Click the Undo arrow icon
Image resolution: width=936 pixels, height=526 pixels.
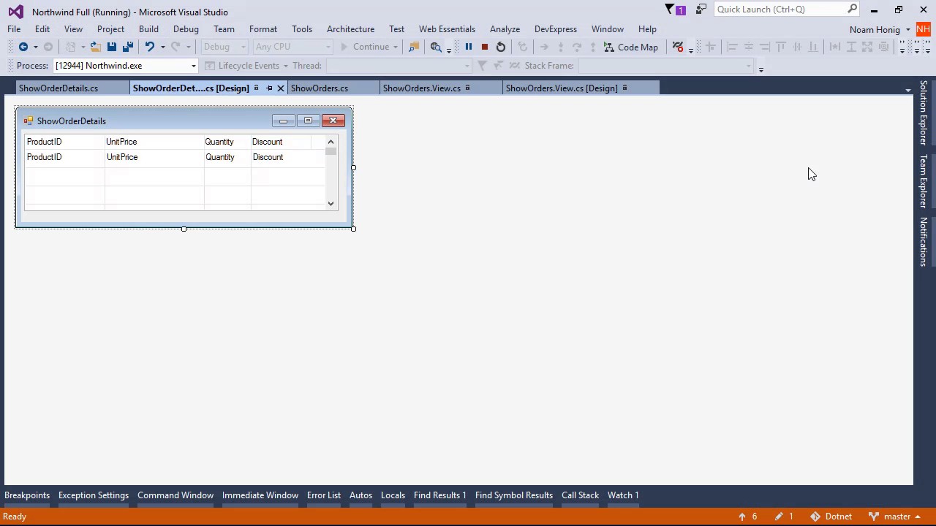149,47
